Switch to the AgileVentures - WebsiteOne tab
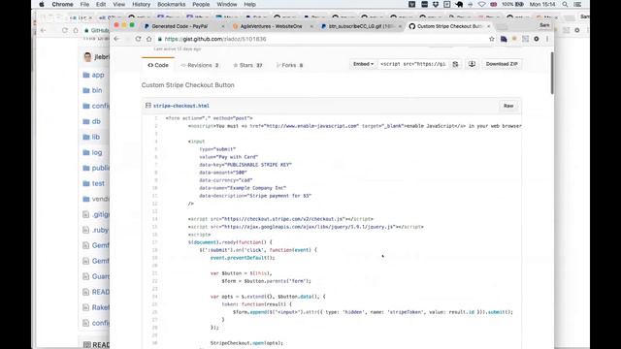The height and width of the screenshot is (349, 621). point(271,26)
